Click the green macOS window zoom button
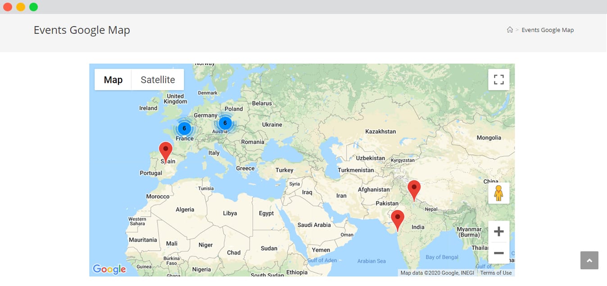This screenshot has height=286, width=607. 33,7
